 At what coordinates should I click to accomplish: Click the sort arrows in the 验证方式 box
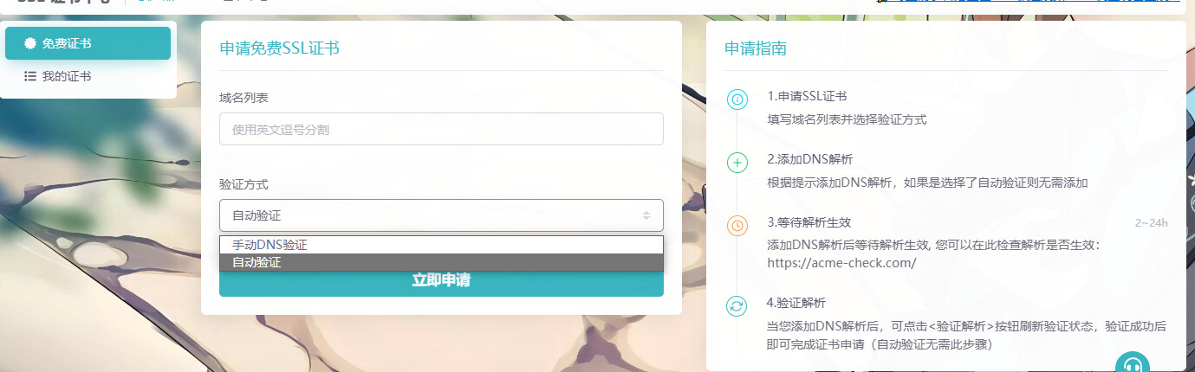coord(646,215)
